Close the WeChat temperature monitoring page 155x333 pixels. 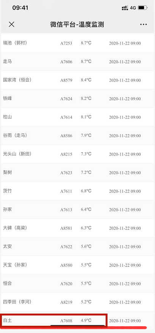click(11, 24)
